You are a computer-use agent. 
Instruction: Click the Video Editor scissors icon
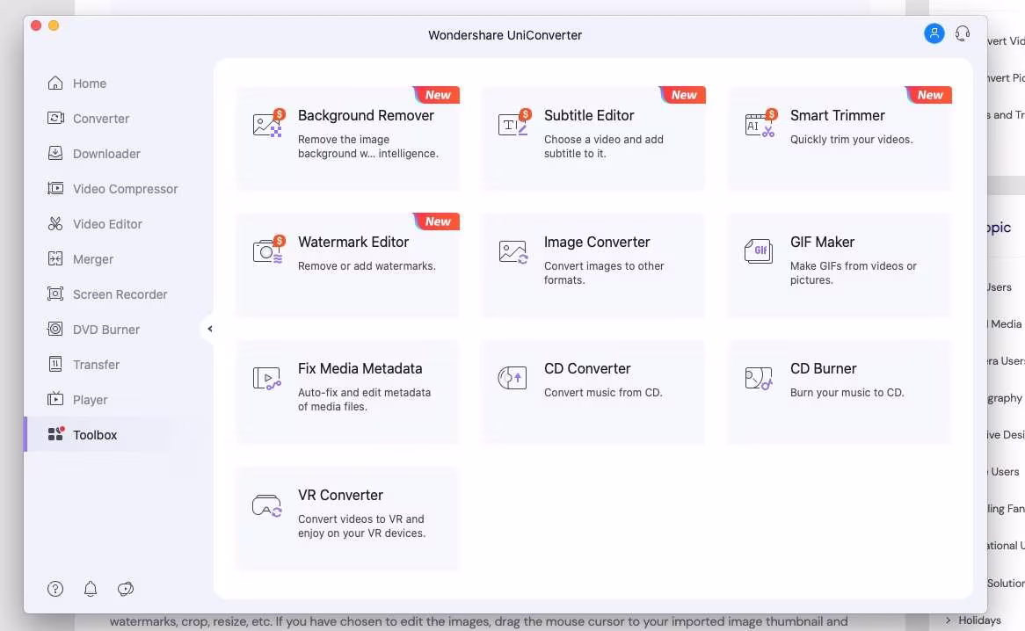55,224
